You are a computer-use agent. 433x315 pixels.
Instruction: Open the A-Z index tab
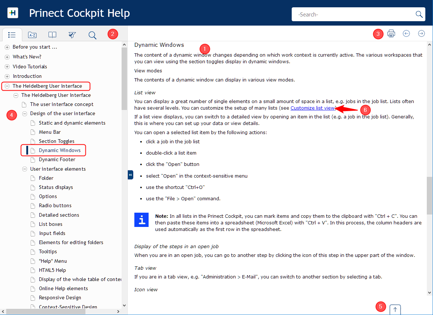32,35
